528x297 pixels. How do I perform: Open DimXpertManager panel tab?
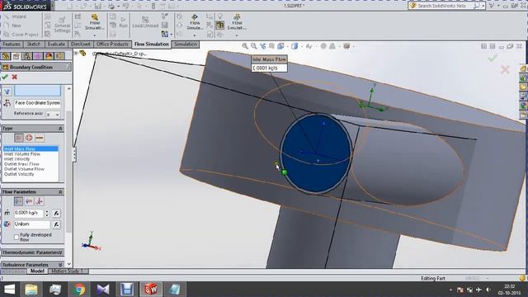(x=38, y=56)
